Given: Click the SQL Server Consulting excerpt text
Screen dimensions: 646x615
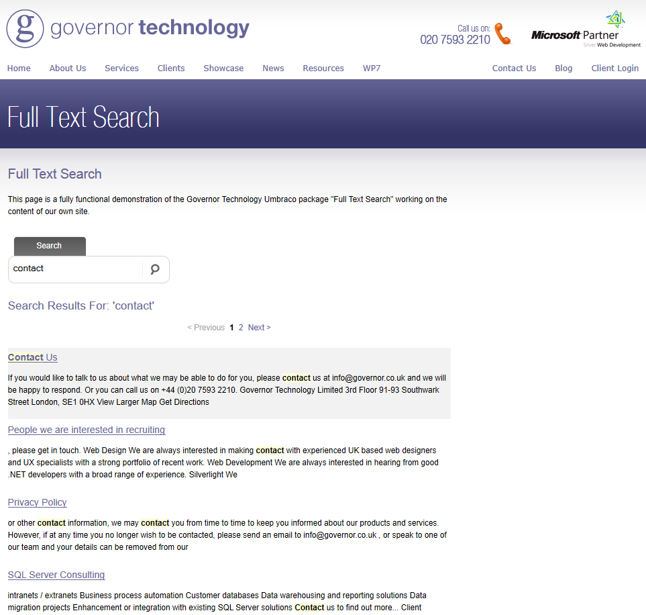Looking at the screenshot, I should point(217,602).
